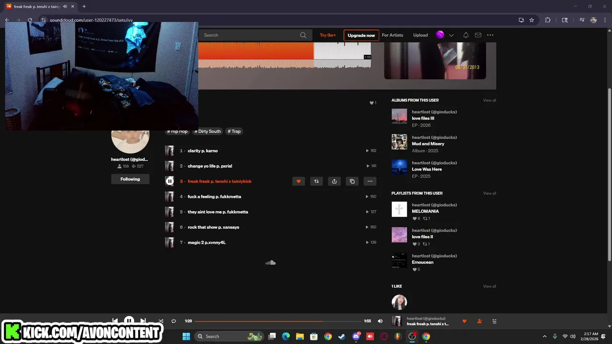Bookmark this page with star icon

(532, 20)
